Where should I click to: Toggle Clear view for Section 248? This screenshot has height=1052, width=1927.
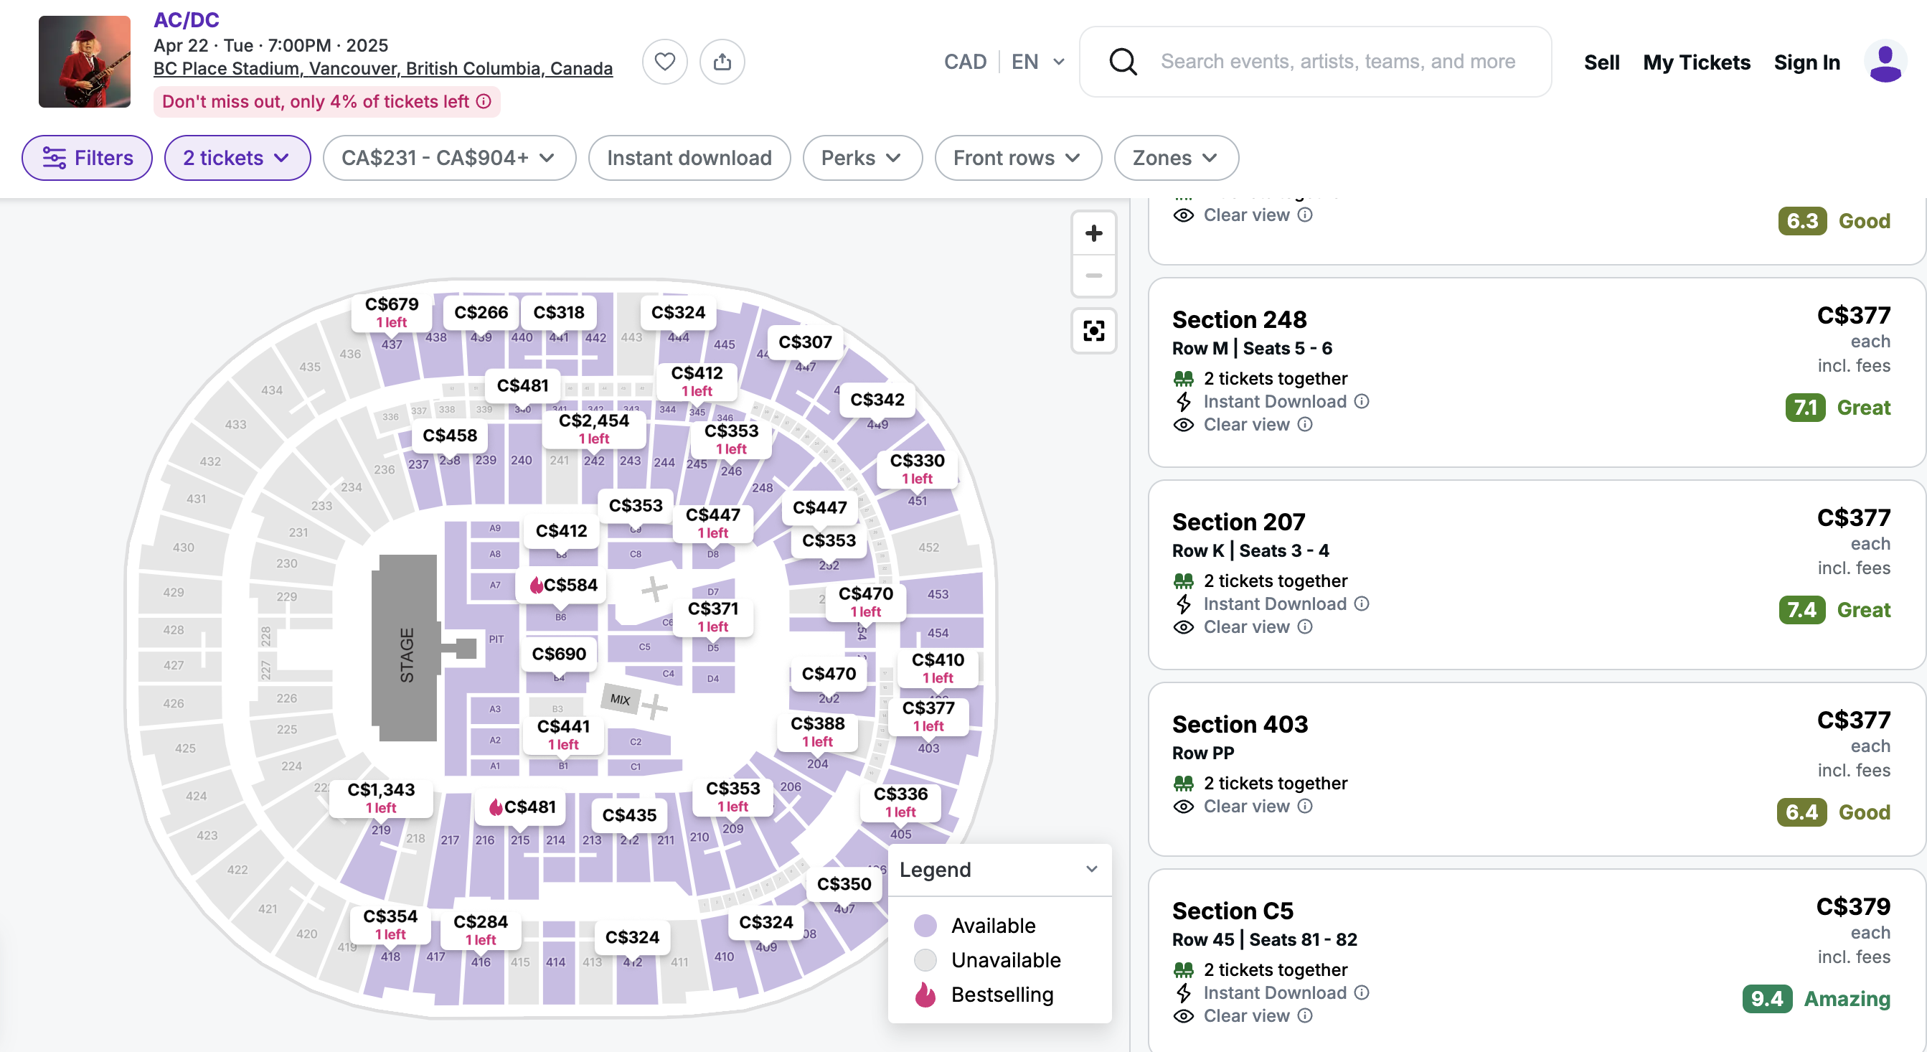1244,424
